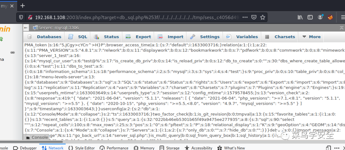Viewport: 345px width, 150px height.
Task: Click the Server: mysql:3306 breadcrumb
Action: [x=58, y=28]
